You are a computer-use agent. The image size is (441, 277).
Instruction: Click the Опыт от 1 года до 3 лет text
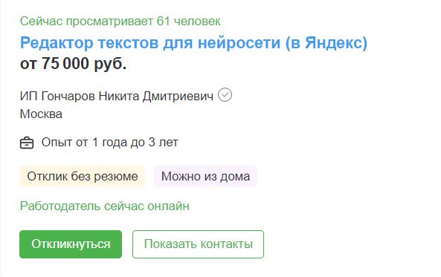[109, 142]
